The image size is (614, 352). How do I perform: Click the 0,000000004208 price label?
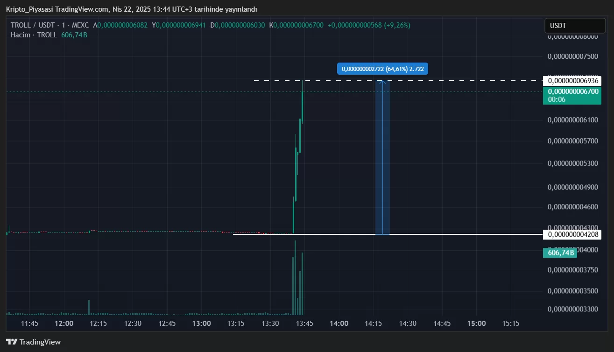tap(572, 234)
